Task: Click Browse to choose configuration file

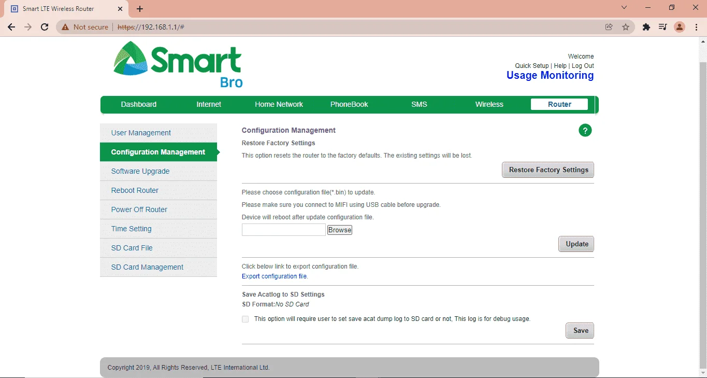Action: pos(340,230)
